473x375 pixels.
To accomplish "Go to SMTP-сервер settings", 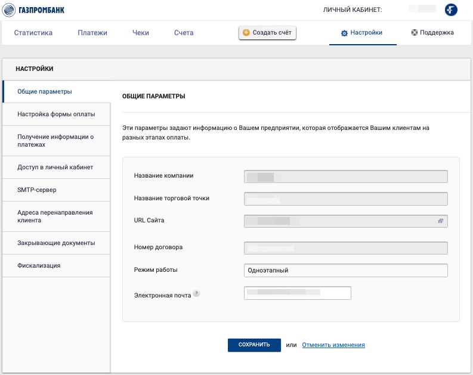I will point(37,190).
